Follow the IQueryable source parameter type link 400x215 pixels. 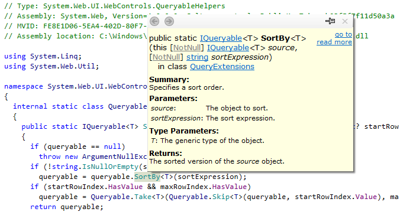click(228, 48)
